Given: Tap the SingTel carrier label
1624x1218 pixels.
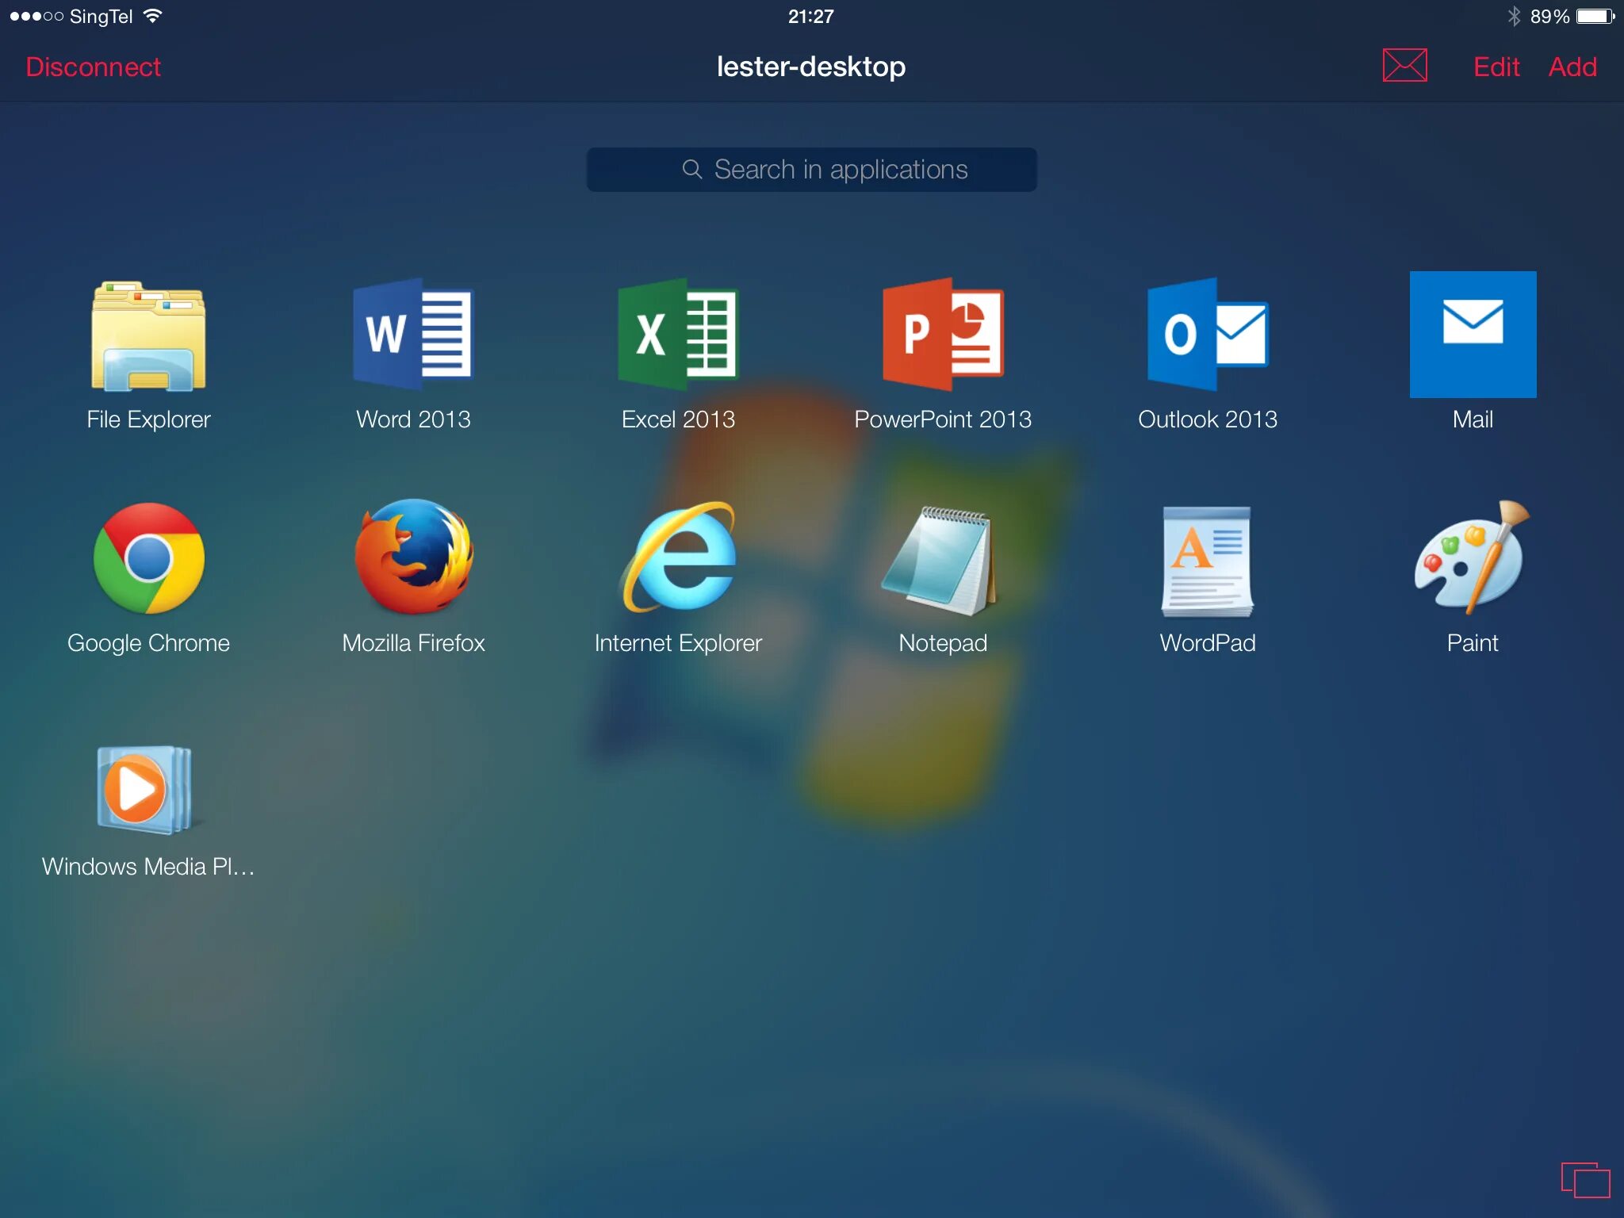Looking at the screenshot, I should (101, 16).
